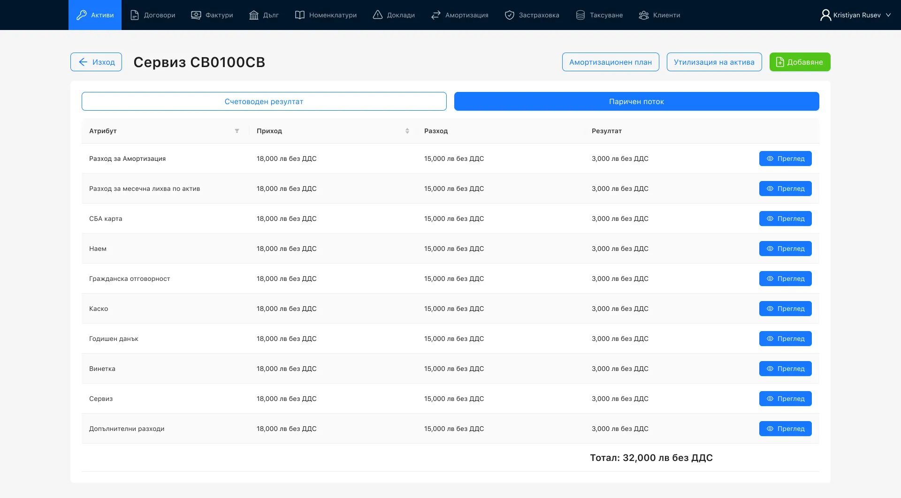Click Преглед for Наем row
Viewport: 901px width, 498px height.
coord(786,249)
